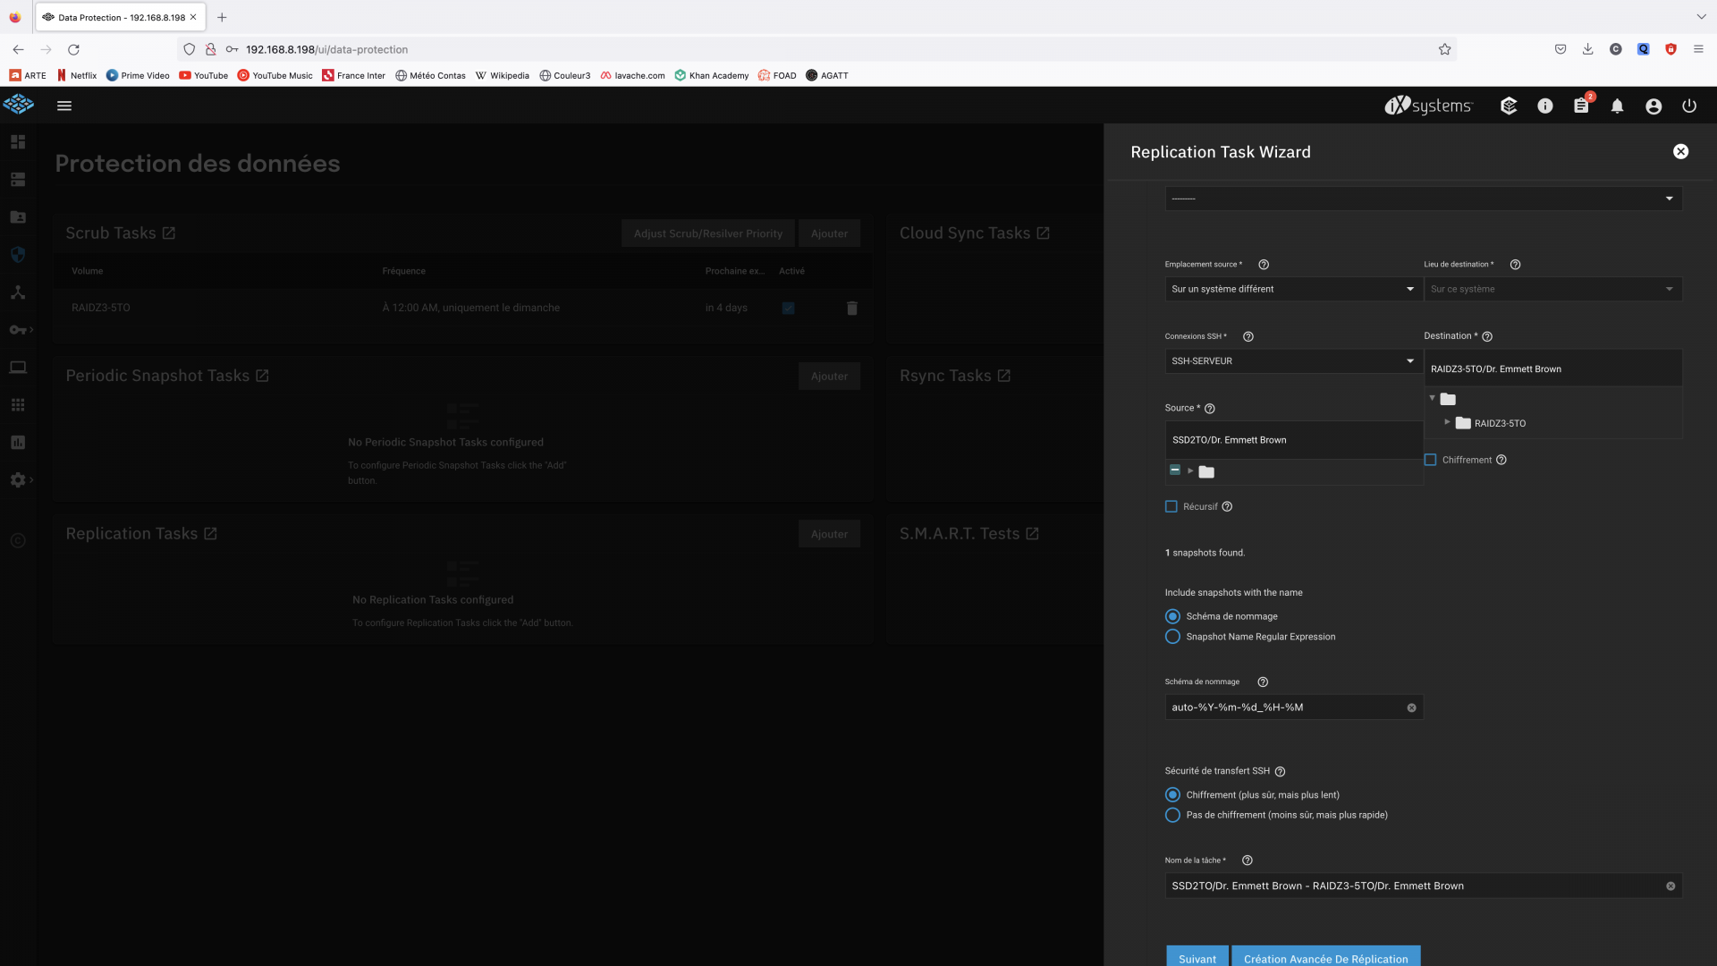Show help for Connexions SSH
Screen dimensions: 1717x966
[1248, 337]
